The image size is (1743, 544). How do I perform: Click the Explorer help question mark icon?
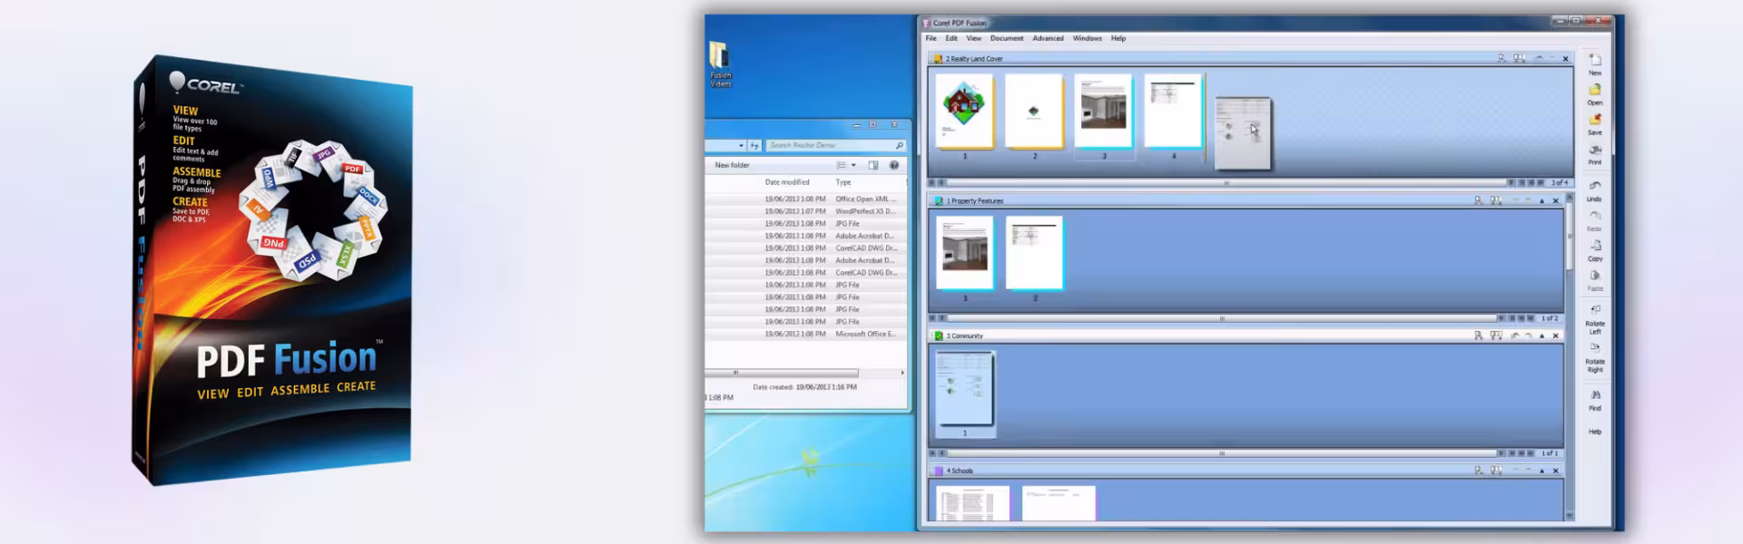click(894, 165)
